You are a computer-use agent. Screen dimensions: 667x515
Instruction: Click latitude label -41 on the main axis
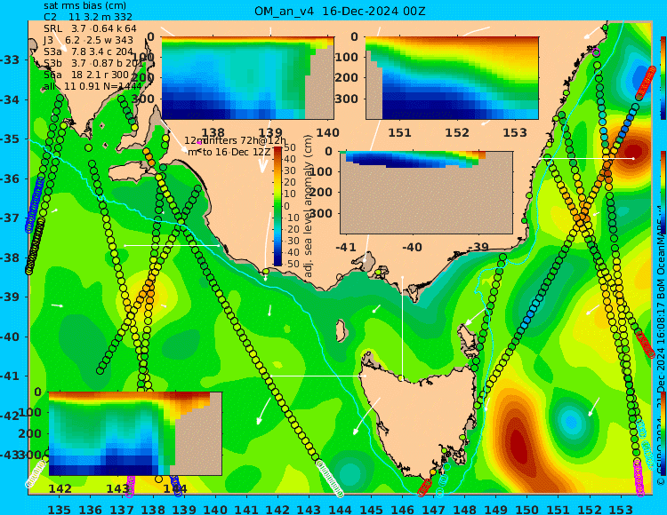coord(10,376)
